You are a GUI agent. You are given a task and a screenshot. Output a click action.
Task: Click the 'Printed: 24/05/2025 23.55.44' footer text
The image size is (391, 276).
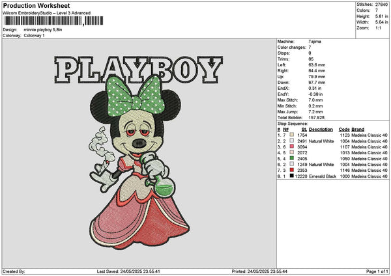259,271
